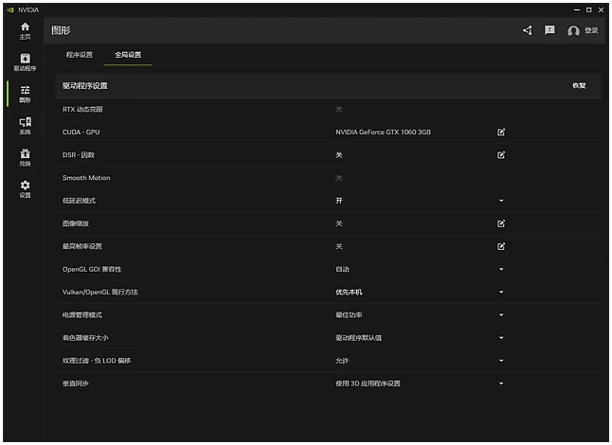Open edit icon for 图像缩放
Viewport: 612px width, 445px height.
501,223
